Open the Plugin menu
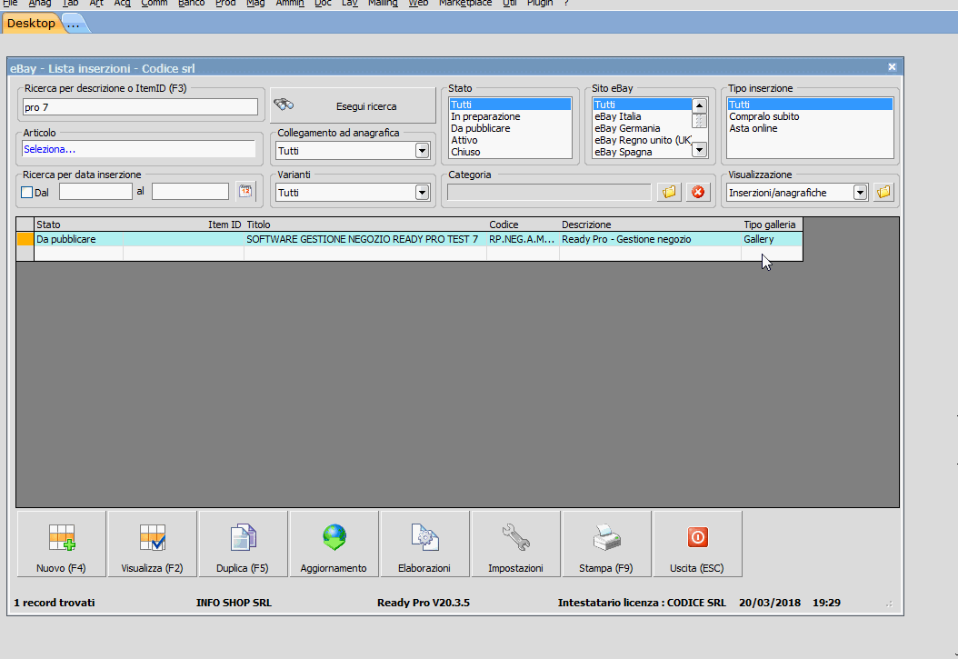This screenshot has height=659, width=958. click(540, 3)
